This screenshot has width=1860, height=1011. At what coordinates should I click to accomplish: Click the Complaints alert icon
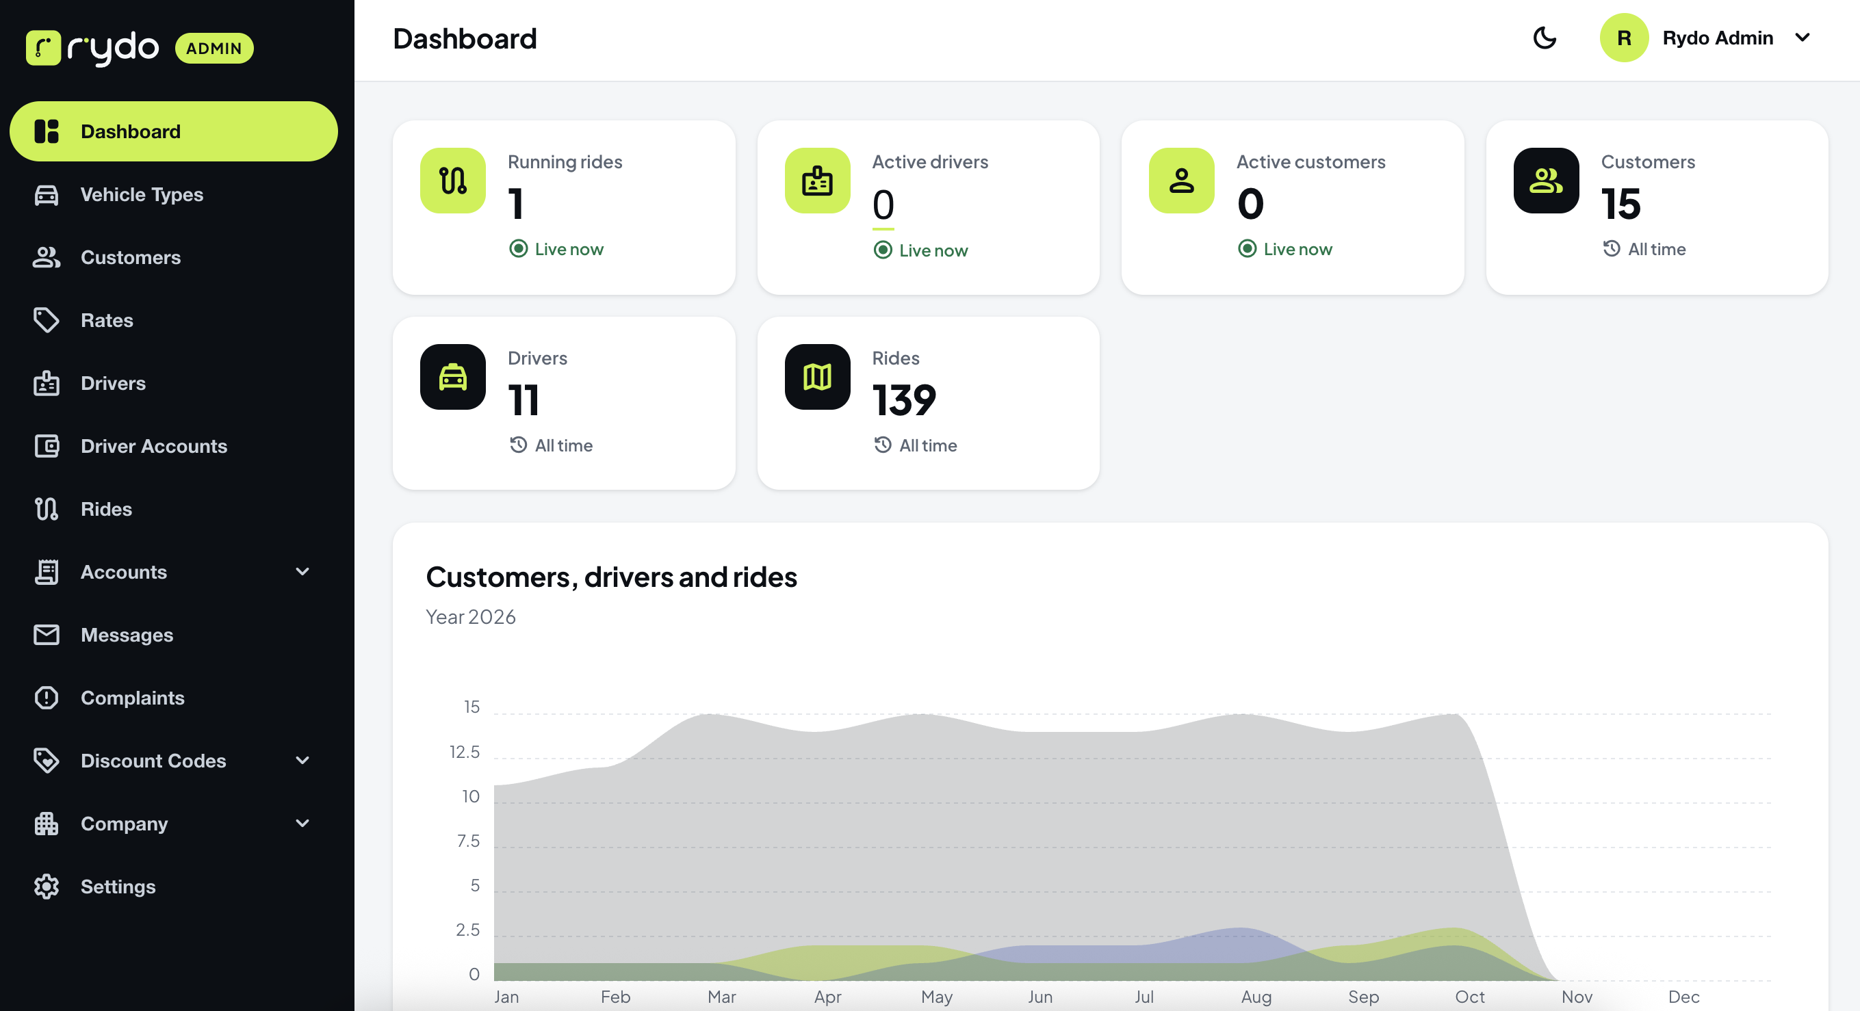(x=47, y=697)
